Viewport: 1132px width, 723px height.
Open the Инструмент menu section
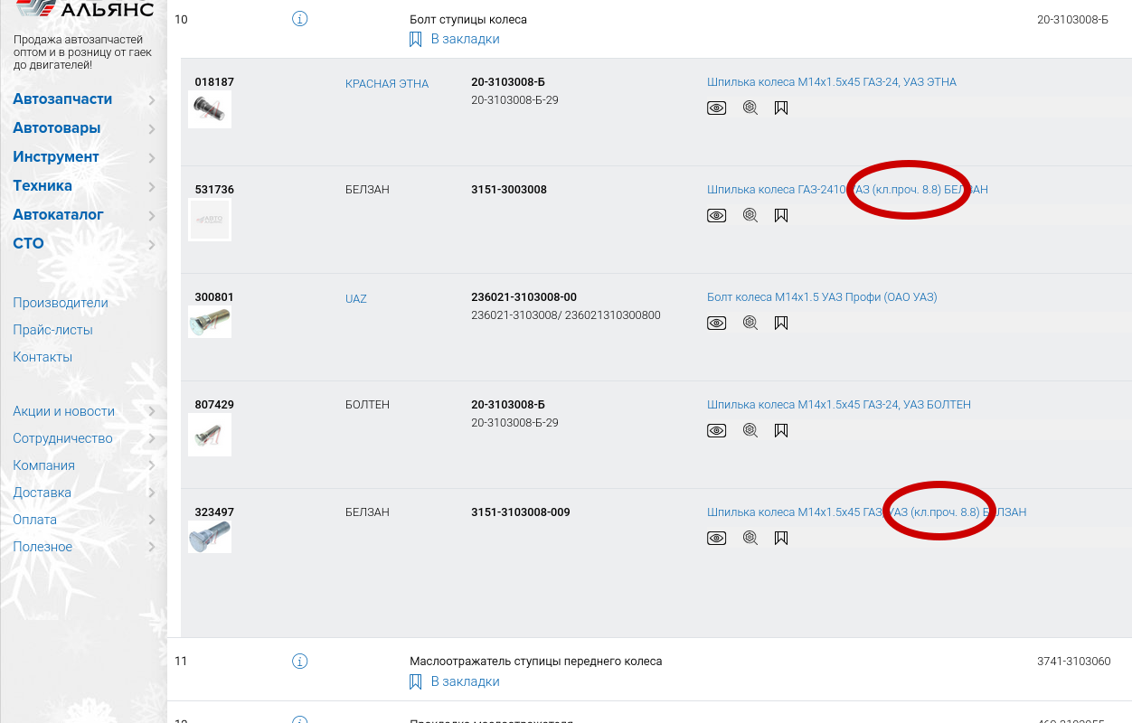[56, 157]
